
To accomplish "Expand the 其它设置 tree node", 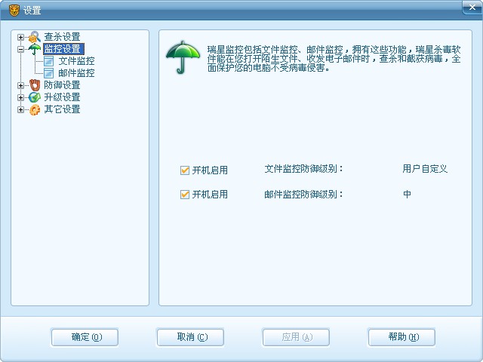I will (20, 109).
